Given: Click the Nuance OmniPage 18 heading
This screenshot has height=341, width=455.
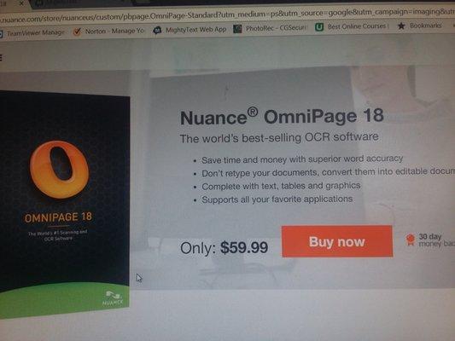Looking at the screenshot, I should click(x=282, y=117).
